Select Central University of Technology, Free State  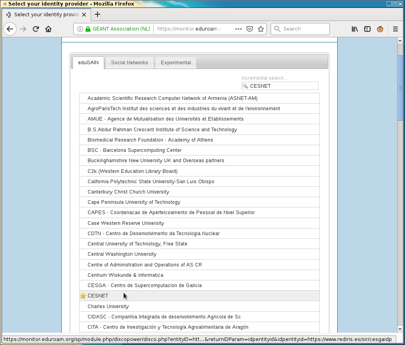[199, 244]
